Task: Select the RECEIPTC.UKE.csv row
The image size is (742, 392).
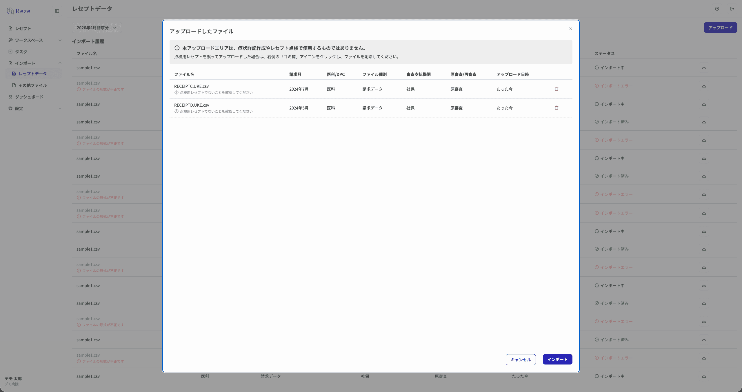Action: 191,86
